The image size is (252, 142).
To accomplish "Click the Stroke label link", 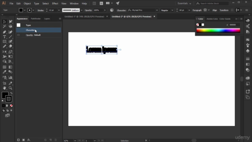I will pyautogui.click(x=41, y=10).
